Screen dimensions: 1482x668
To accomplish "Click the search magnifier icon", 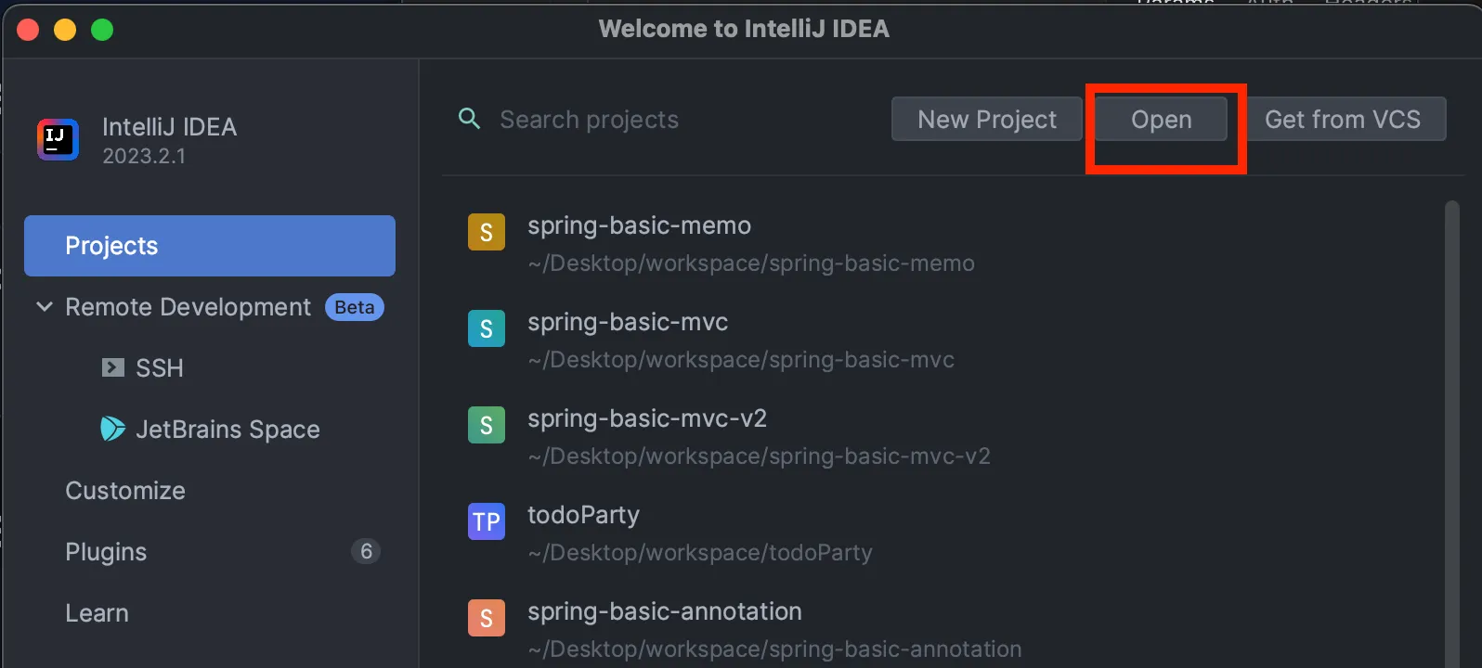I will tap(470, 119).
